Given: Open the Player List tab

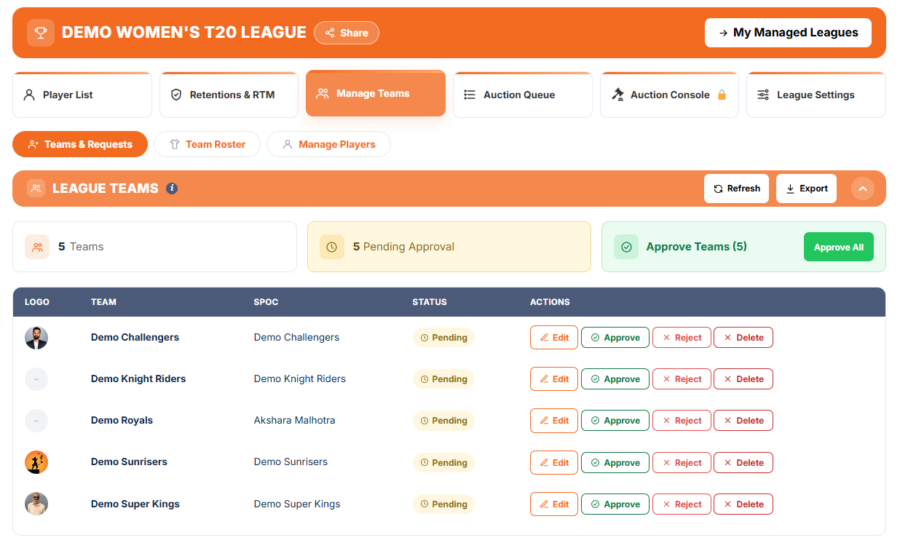Looking at the screenshot, I should click(82, 95).
